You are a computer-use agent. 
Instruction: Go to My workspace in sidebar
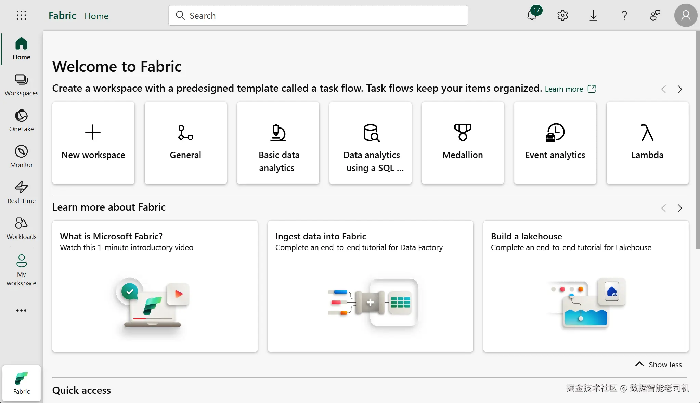click(x=21, y=270)
